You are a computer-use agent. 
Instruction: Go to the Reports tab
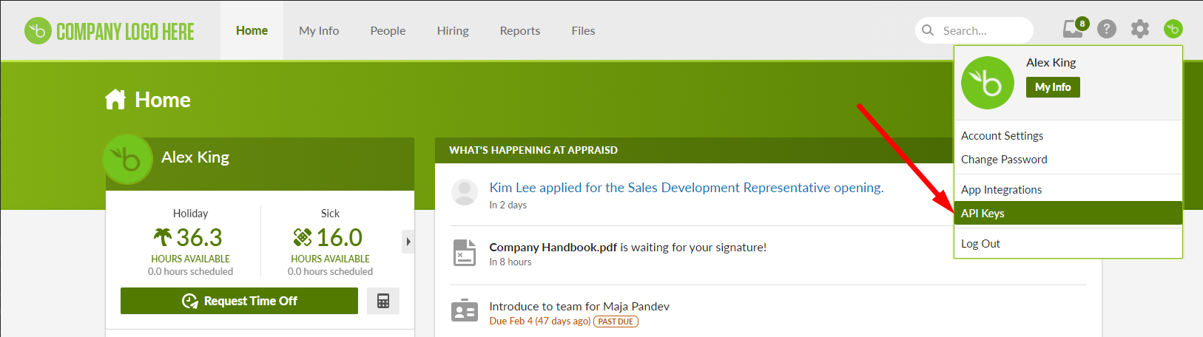(520, 30)
